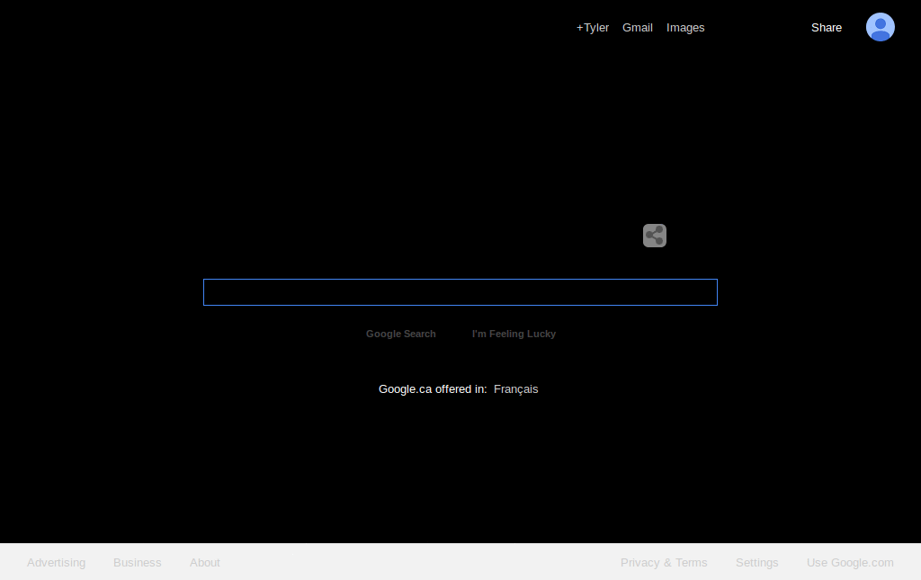
Task: Open the Business footer link
Action: click(137, 562)
